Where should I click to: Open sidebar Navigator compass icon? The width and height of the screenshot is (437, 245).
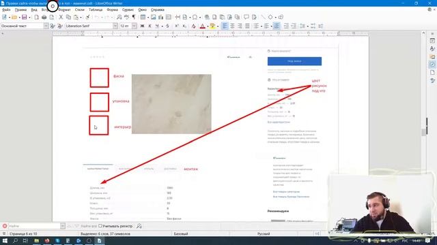[432, 65]
